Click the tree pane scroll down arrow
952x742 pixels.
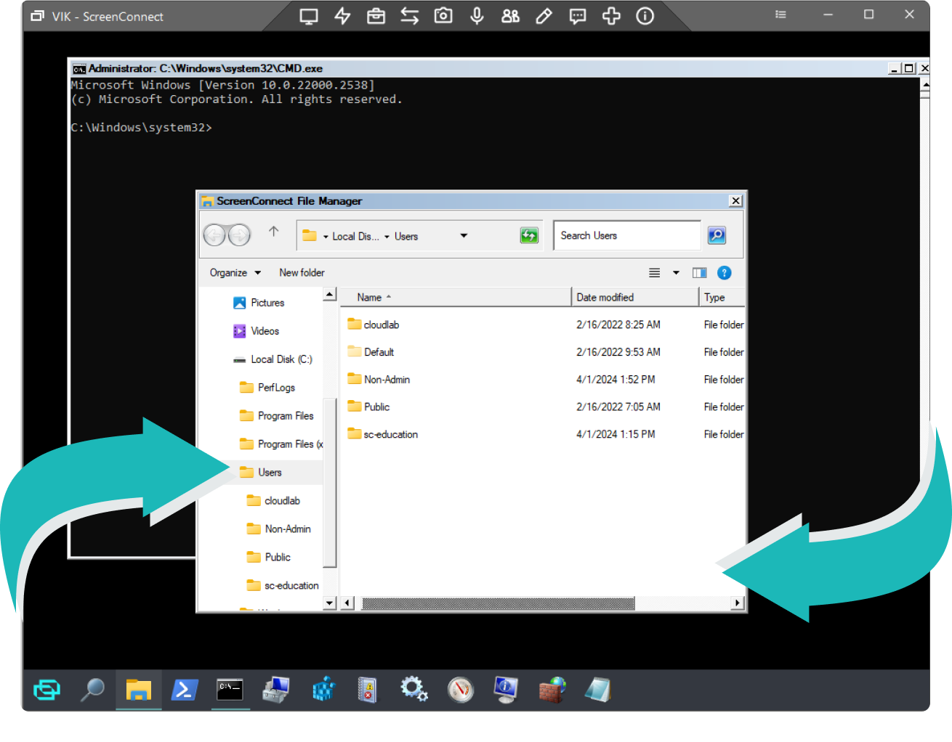point(330,603)
